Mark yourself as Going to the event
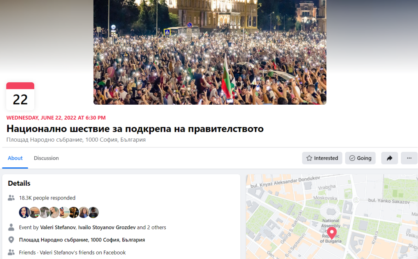Screen dimensions: 418x259 click(360, 158)
